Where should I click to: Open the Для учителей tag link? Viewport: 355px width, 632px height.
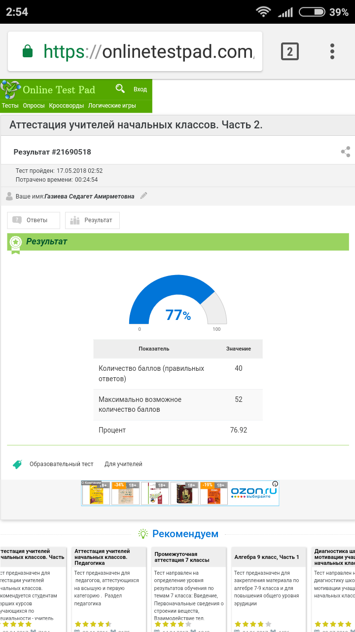tap(123, 464)
